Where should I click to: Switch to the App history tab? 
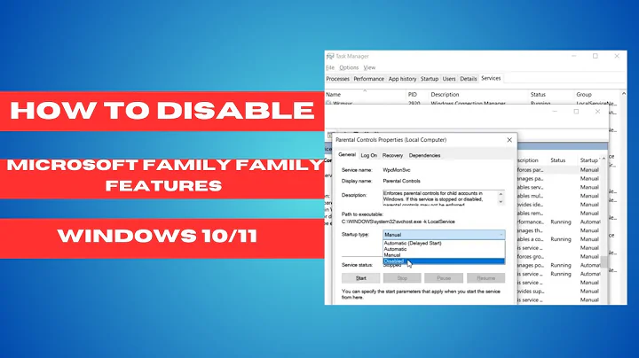[402, 79]
